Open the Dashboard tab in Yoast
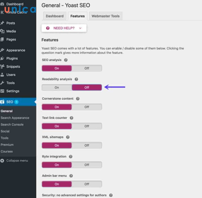This screenshot has height=198, width=202. tap(55, 16)
